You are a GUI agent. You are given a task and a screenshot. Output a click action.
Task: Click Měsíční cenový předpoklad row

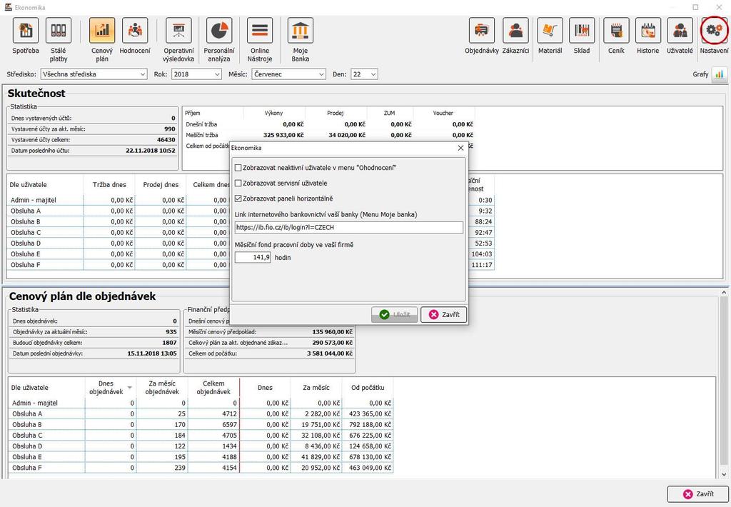point(270,332)
